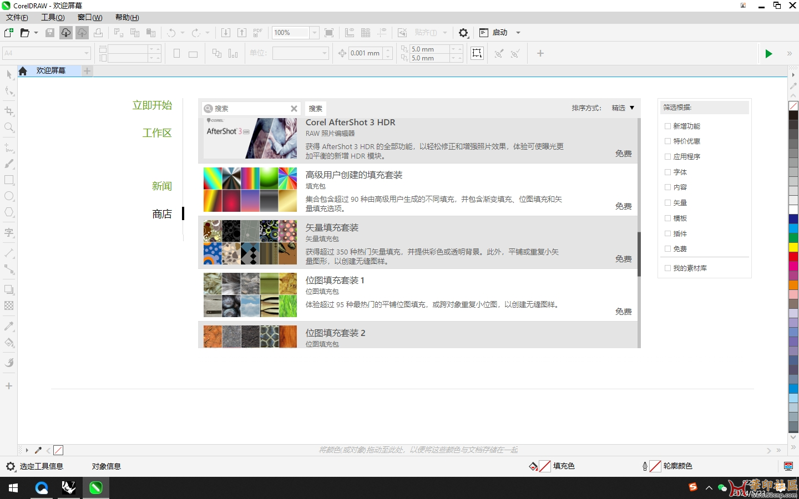Viewport: 799px width, 499px height.
Task: Add a new tab with plus
Action: click(87, 71)
